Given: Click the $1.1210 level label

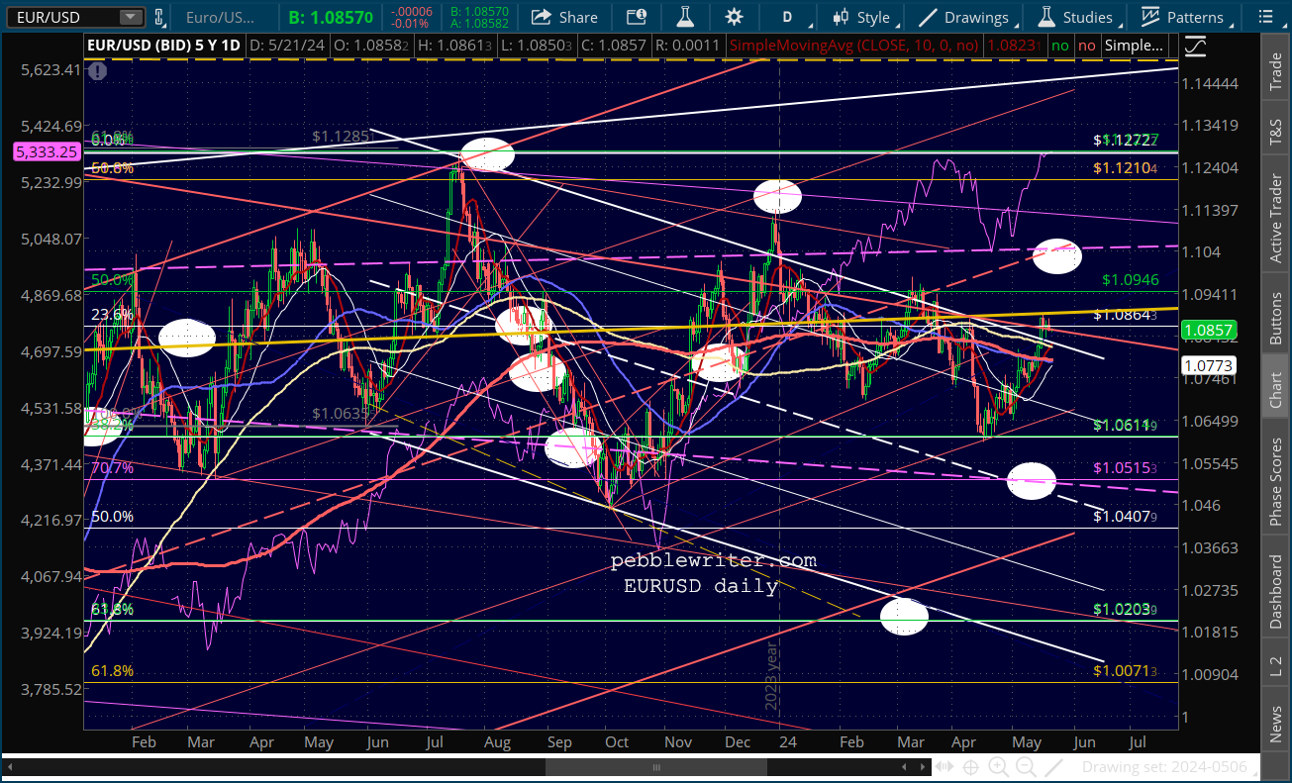Looking at the screenshot, I should pos(1125,169).
